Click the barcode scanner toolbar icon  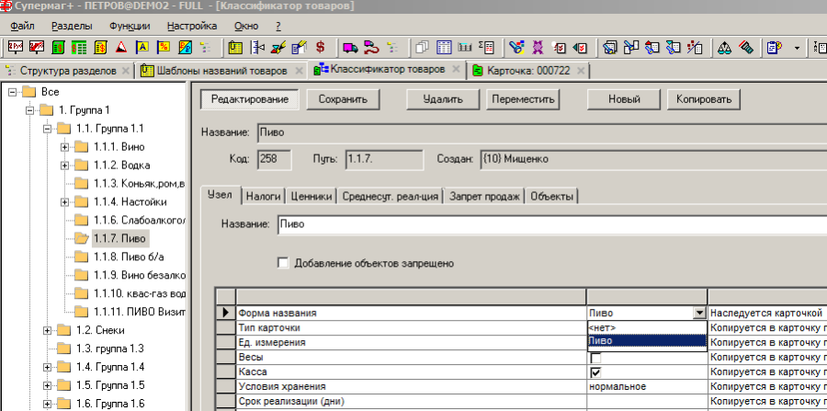(x=745, y=48)
